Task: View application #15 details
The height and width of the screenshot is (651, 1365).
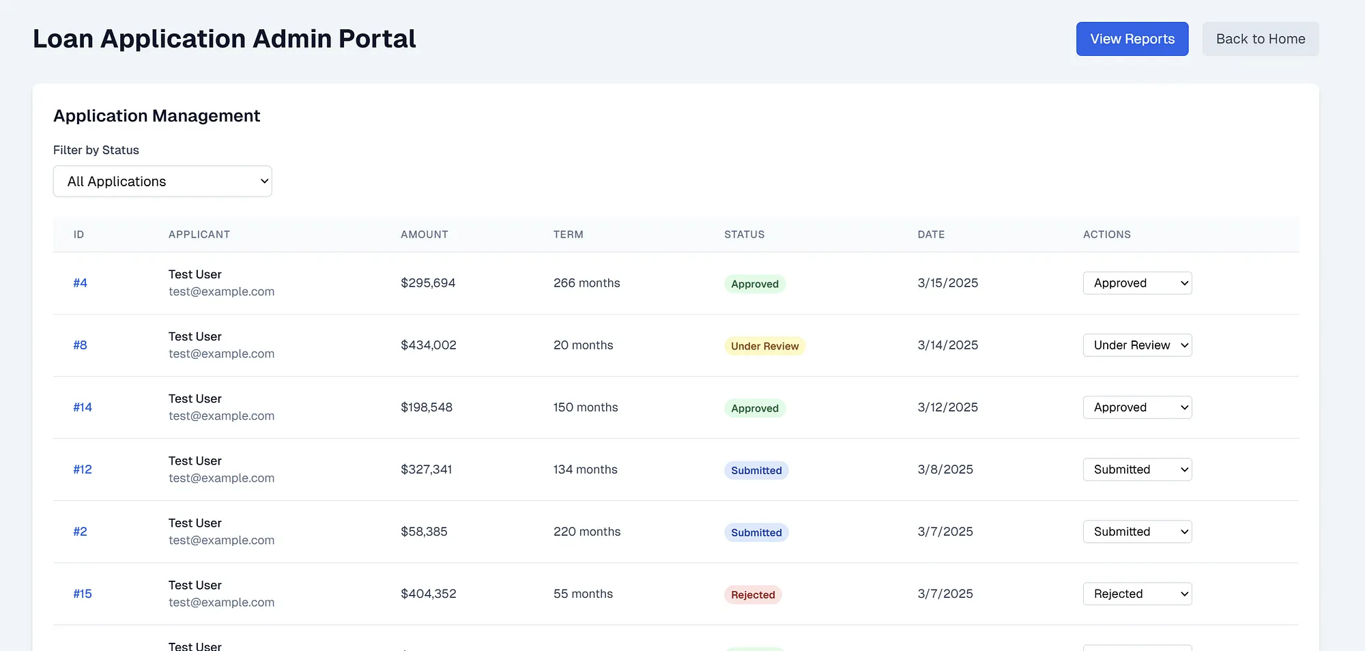Action: point(82,594)
